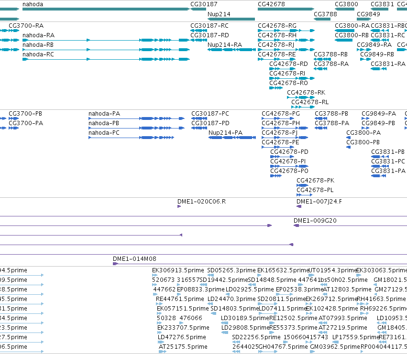This screenshot has height=354, width=407.
Task: Open the Nup214 gene feature label
Action: [x=219, y=14]
